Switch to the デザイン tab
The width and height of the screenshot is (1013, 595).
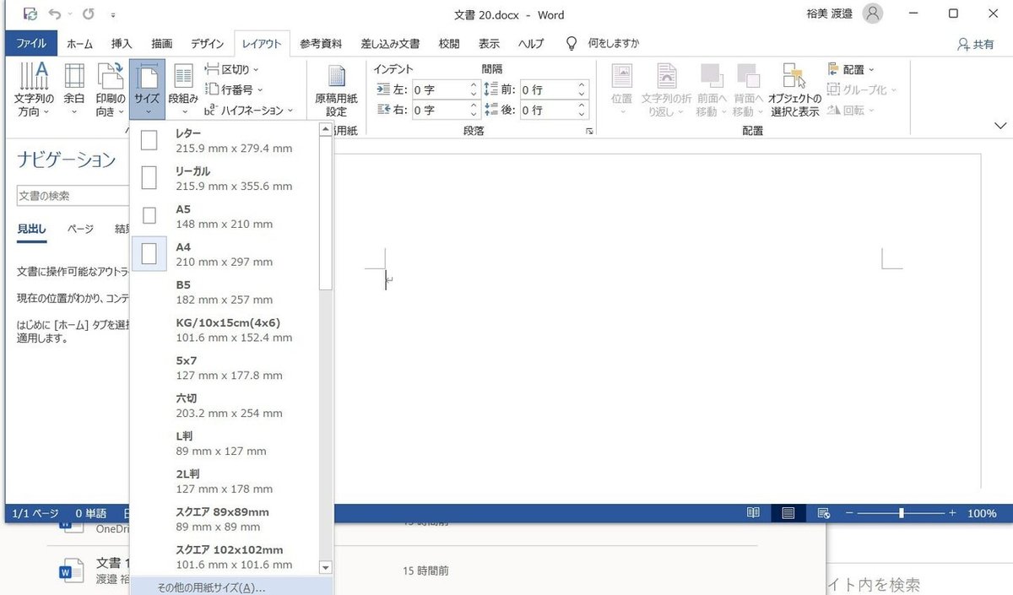tap(207, 44)
